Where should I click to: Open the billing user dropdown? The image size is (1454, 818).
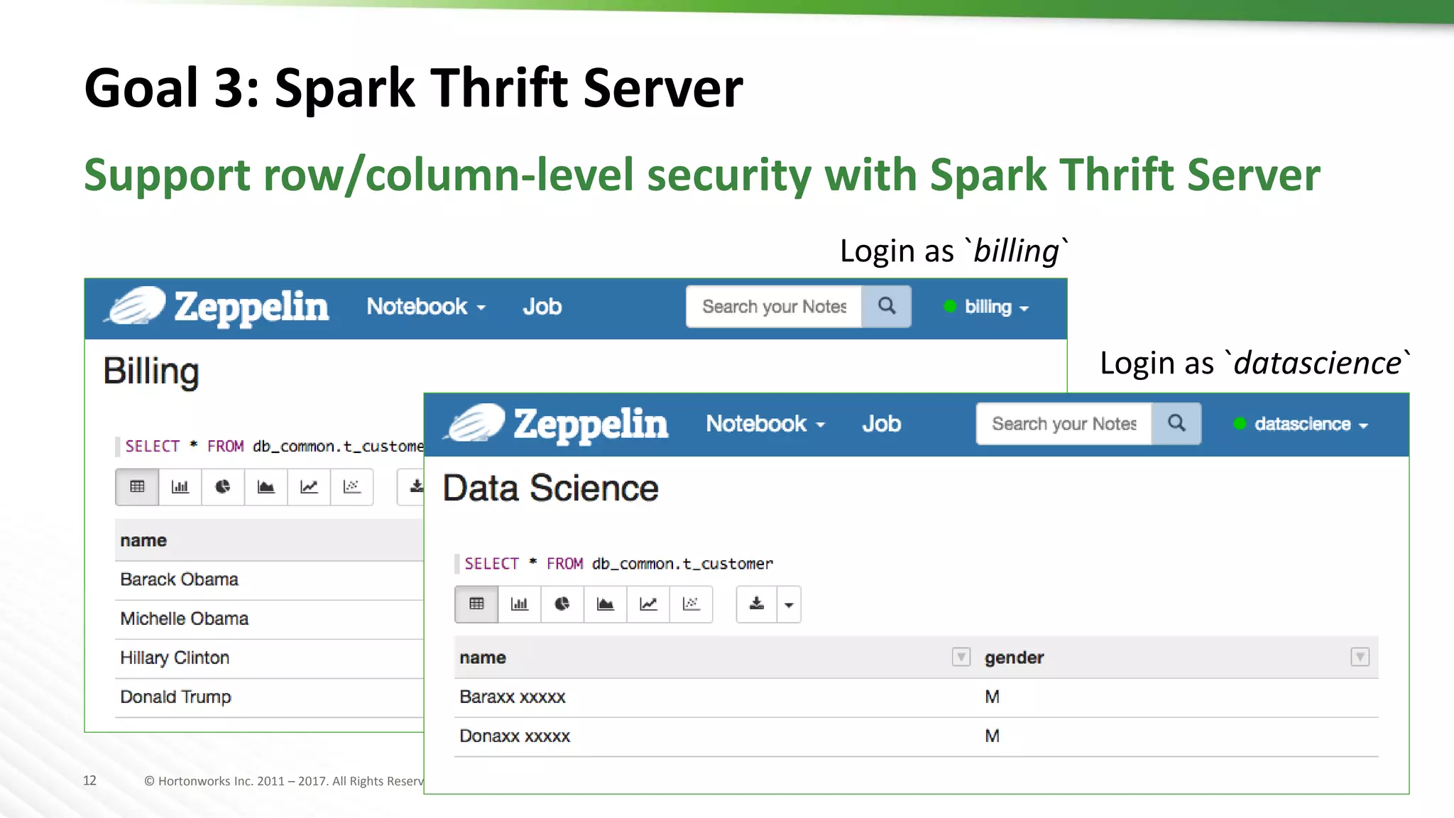(x=987, y=307)
